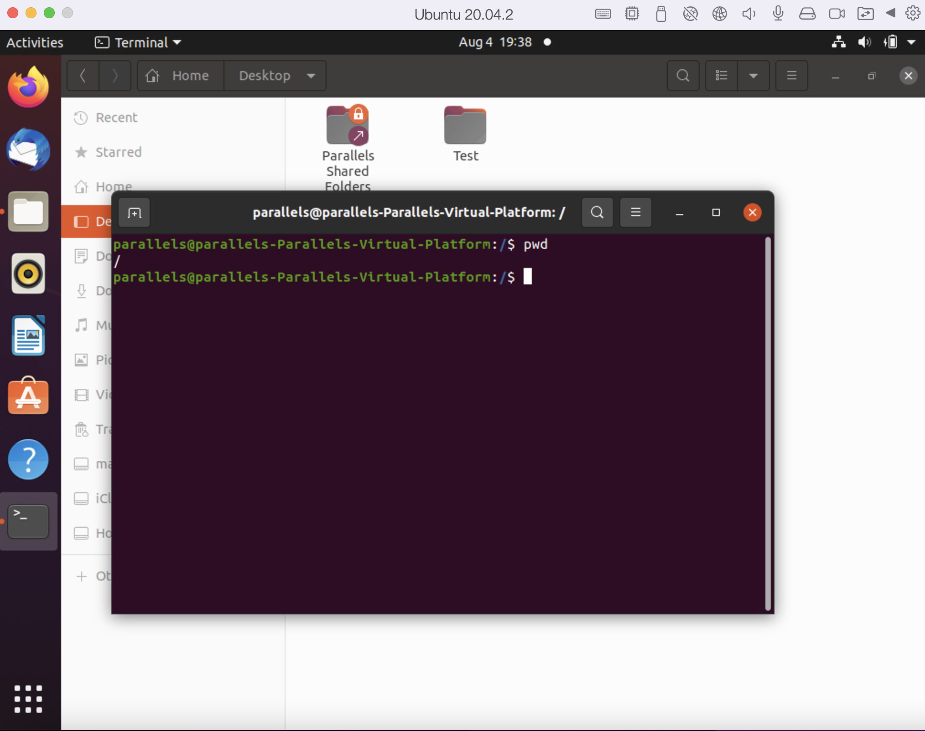Go forward in Files navigation

(115, 76)
